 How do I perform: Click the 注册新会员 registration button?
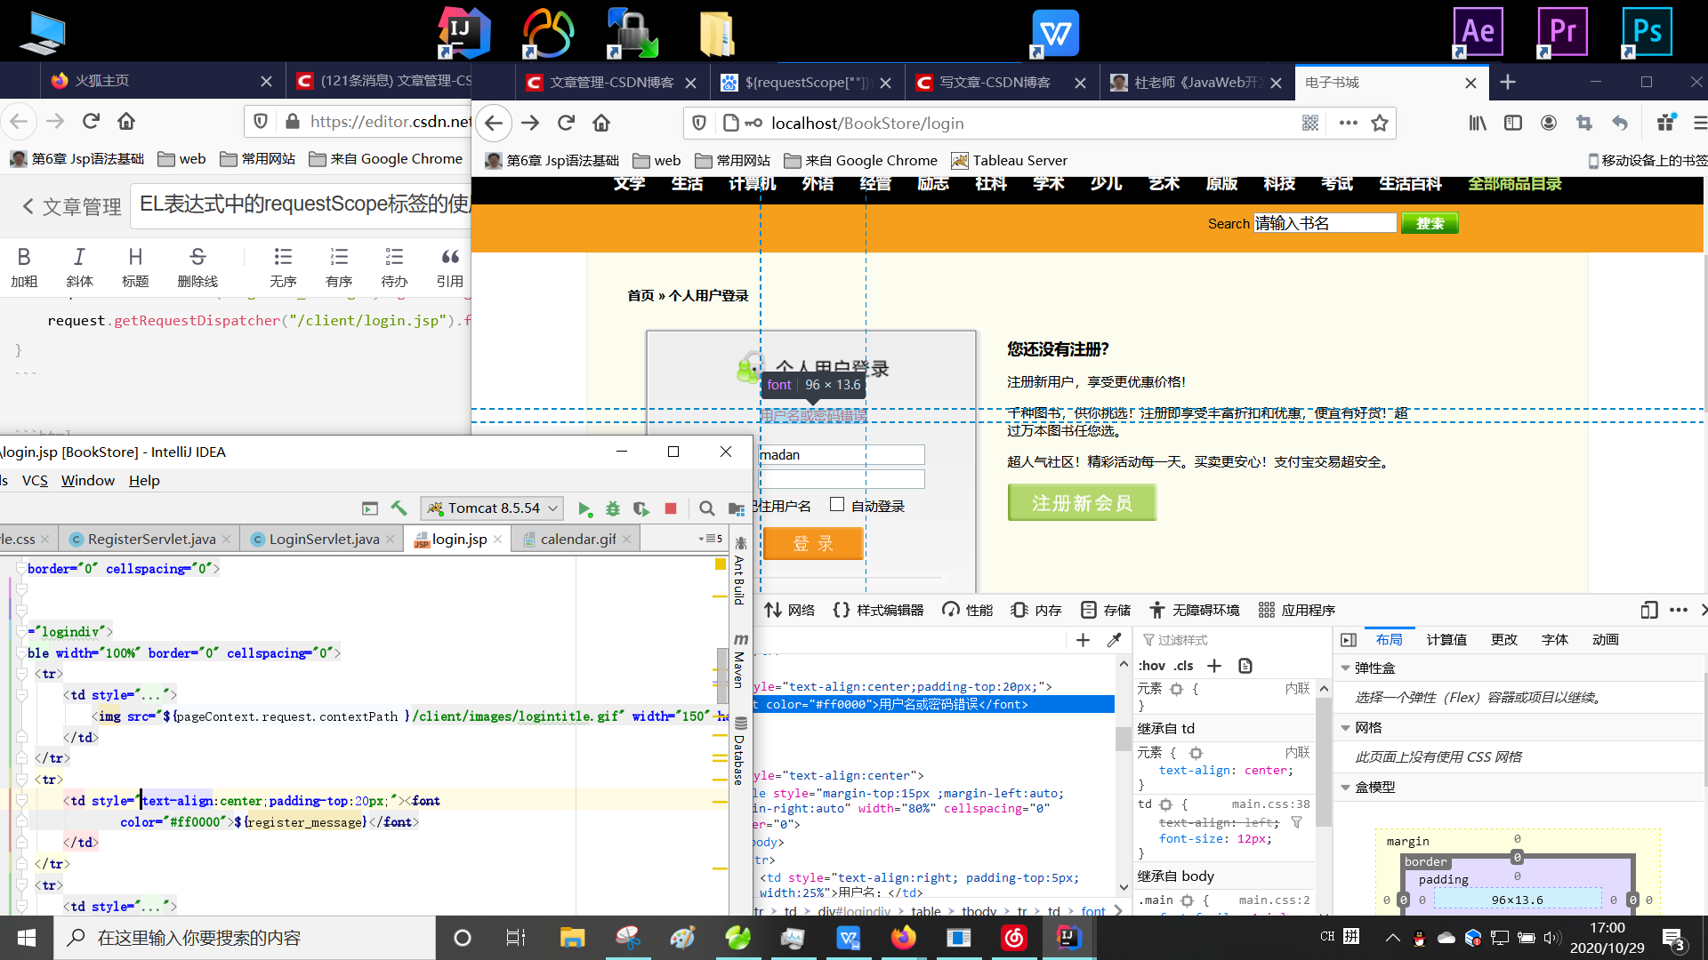[x=1081, y=502]
